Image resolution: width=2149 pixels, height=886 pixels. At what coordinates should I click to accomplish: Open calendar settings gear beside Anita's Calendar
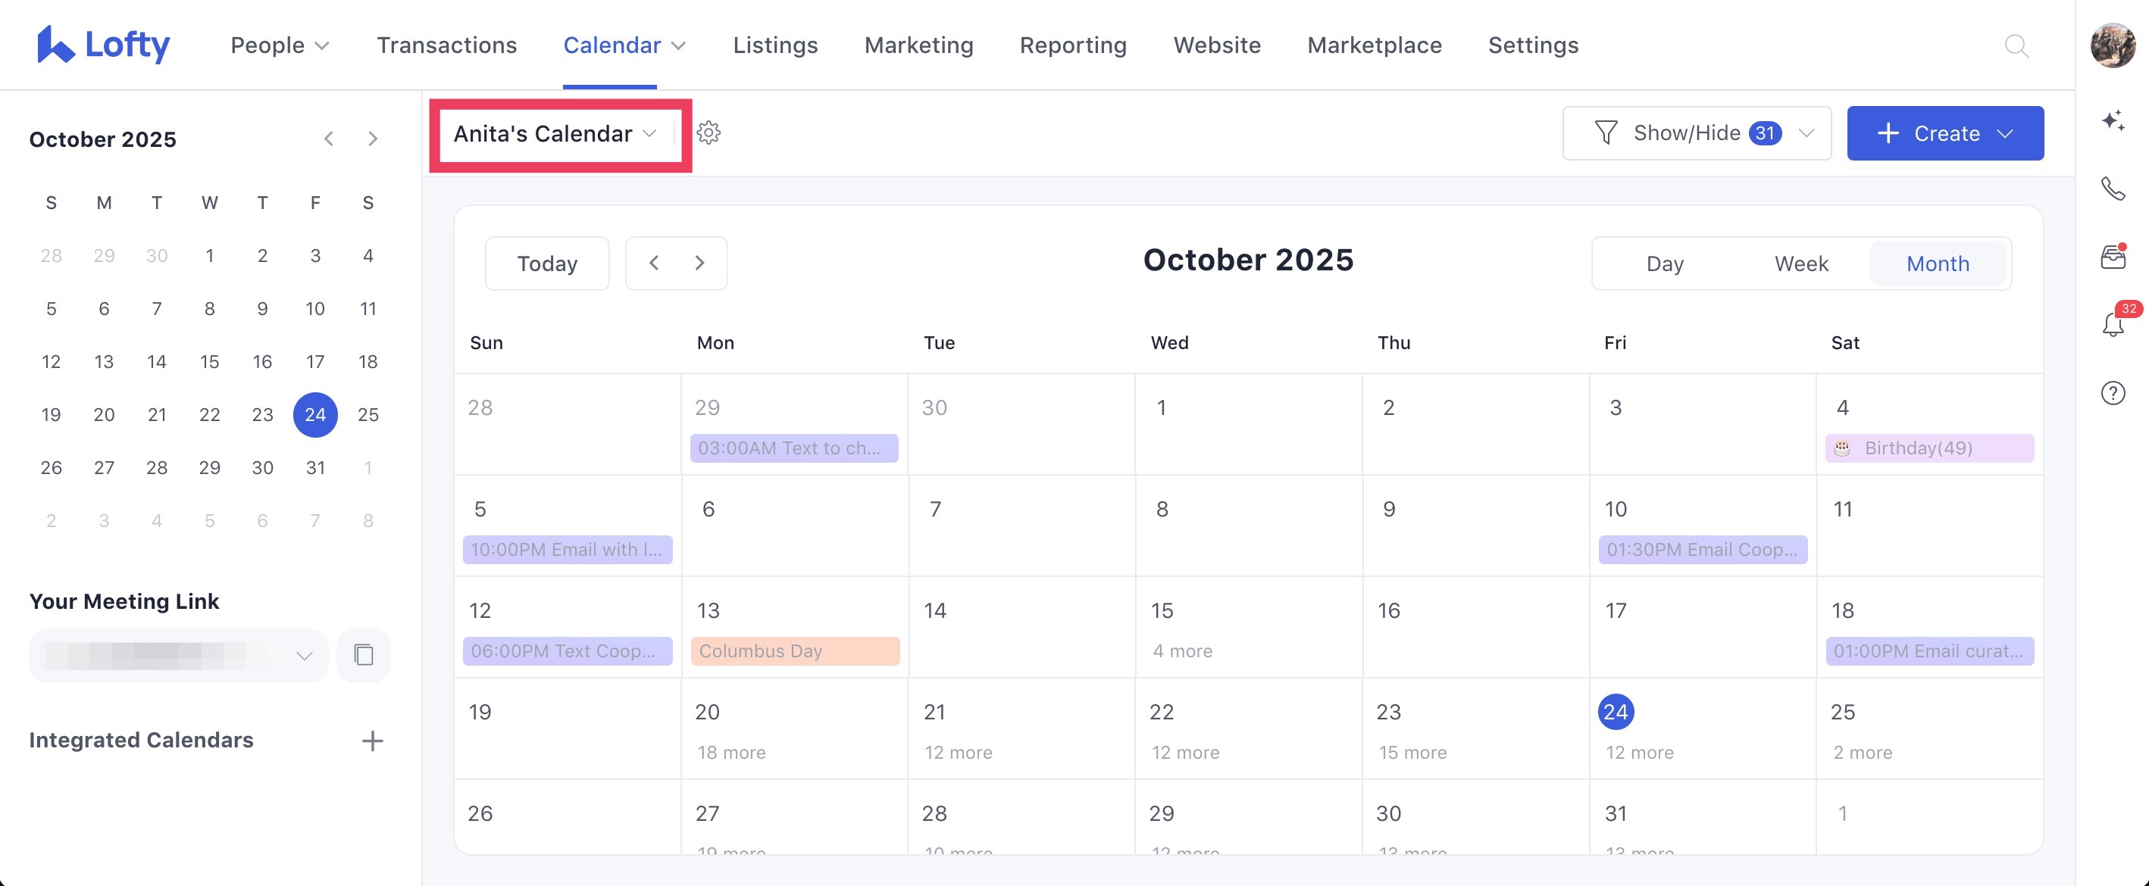tap(709, 133)
